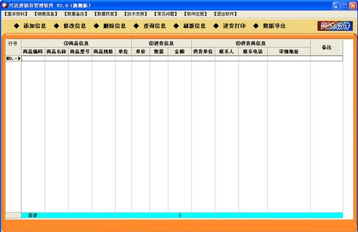Screen dimensions: 358x232
Task: Click the 合计 label in the totals row
Action: point(33,215)
